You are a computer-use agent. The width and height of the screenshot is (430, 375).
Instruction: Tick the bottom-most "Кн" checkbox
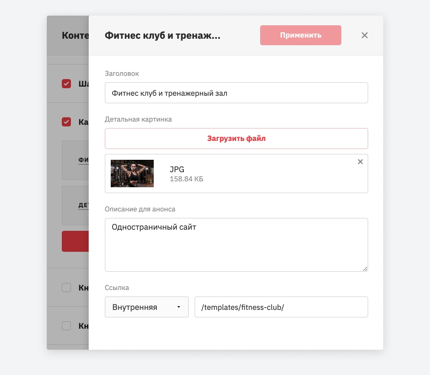(67, 326)
